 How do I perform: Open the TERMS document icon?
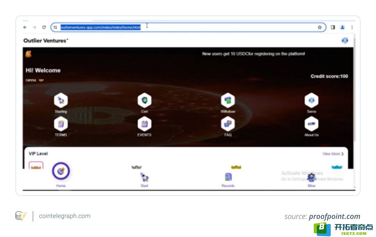click(61, 124)
